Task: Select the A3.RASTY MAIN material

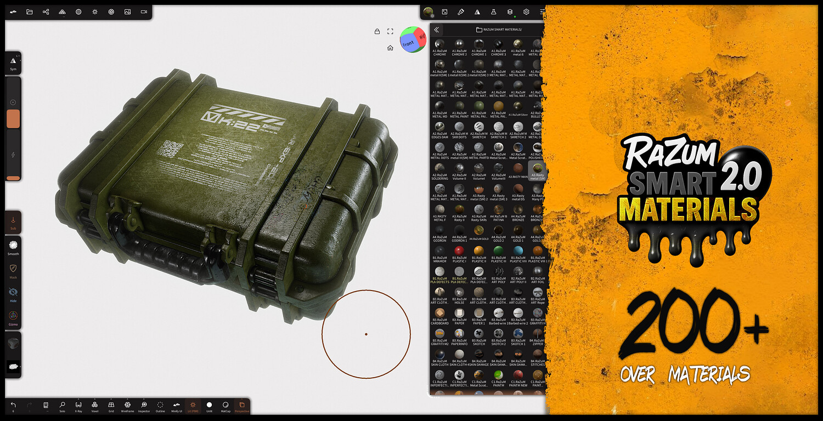Action: tap(518, 172)
